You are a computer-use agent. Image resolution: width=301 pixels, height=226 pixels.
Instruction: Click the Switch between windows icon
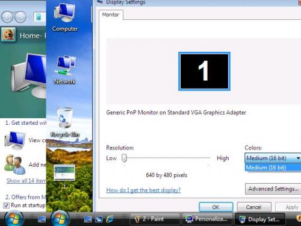(x=99, y=219)
